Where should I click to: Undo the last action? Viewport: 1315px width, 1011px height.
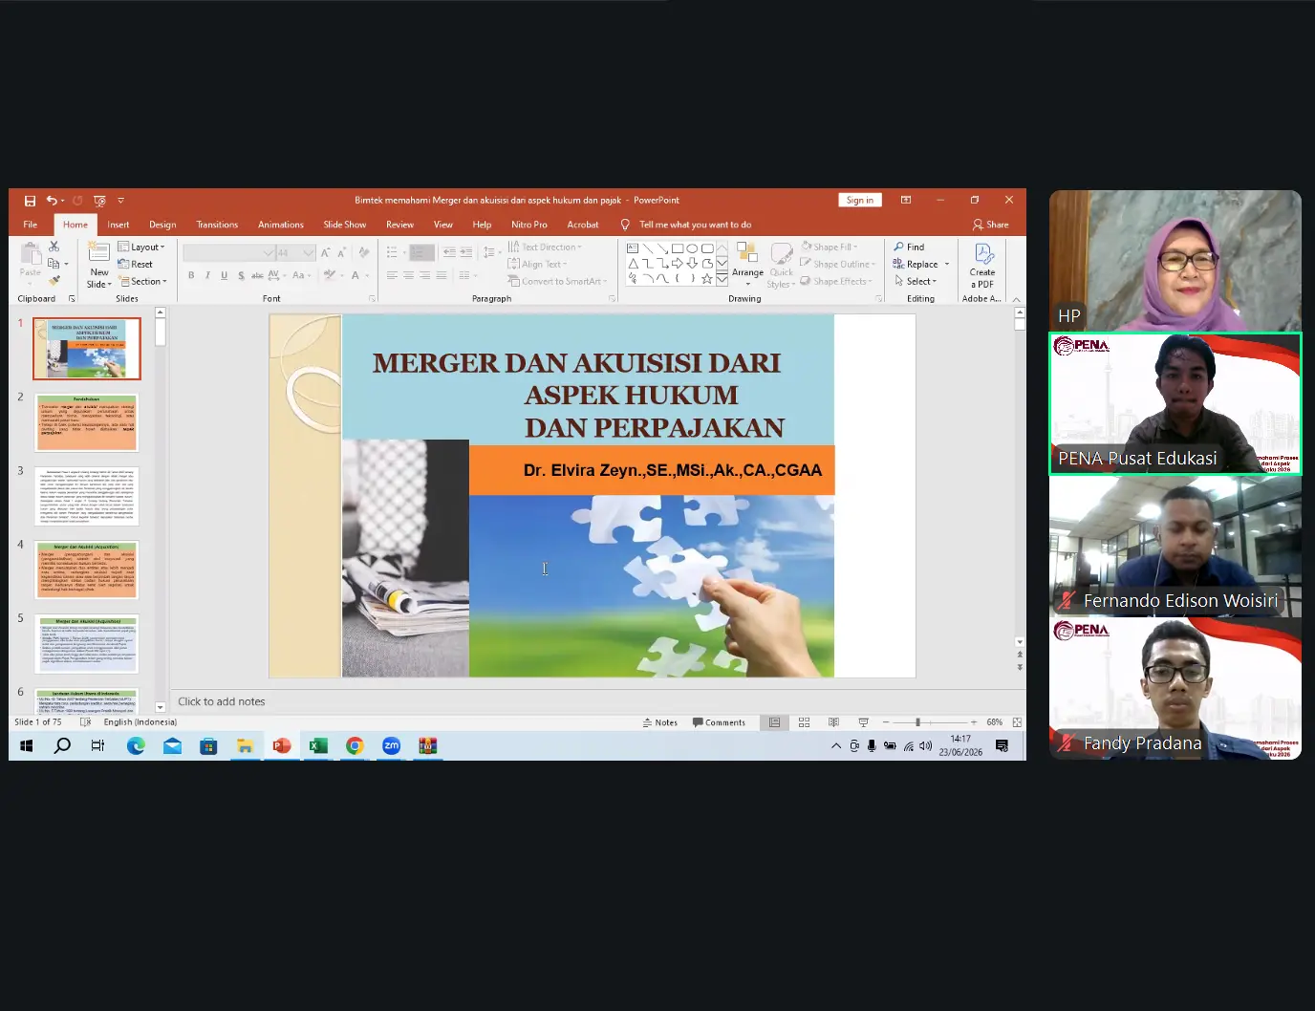coord(52,201)
